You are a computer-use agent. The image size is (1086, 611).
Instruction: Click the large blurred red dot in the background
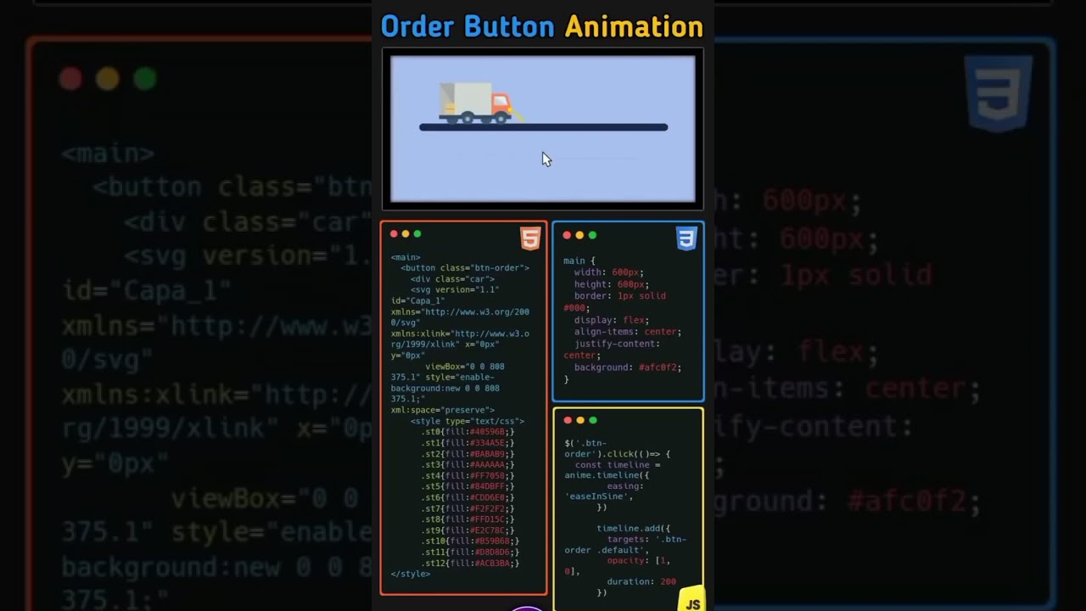[x=71, y=79]
